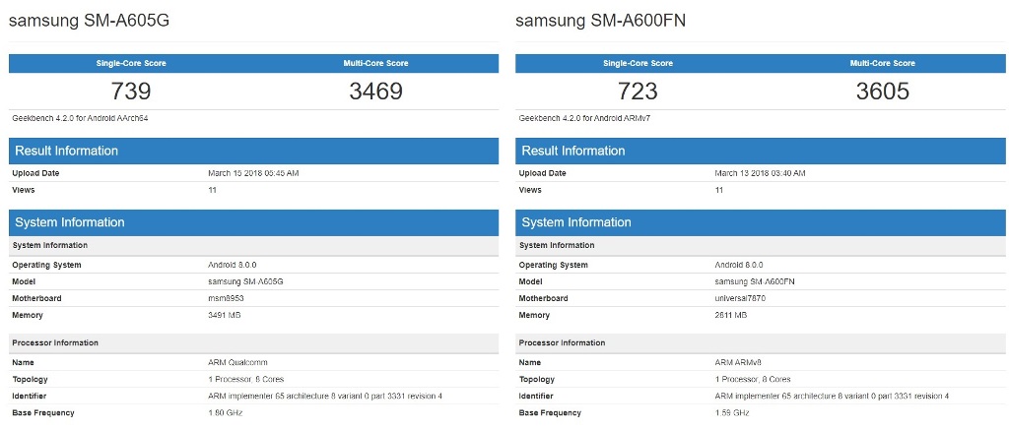Click 'Motherboard' label in SM-A600FN result
This screenshot has width=1009, height=431.
(543, 299)
